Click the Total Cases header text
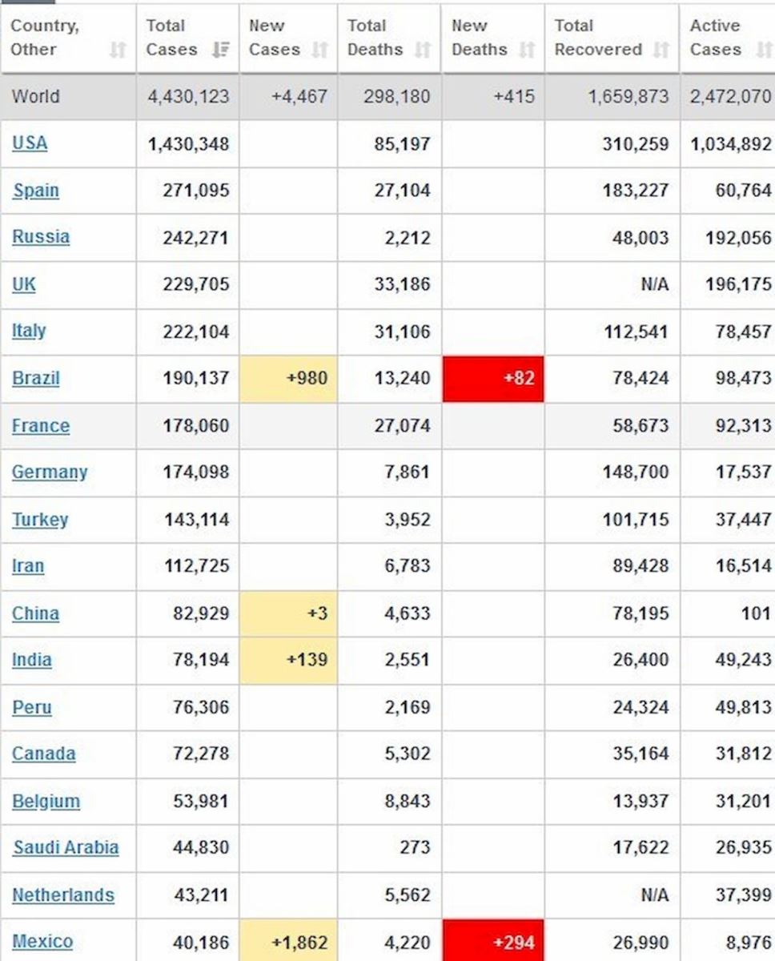775x961 pixels. pyautogui.click(x=170, y=38)
